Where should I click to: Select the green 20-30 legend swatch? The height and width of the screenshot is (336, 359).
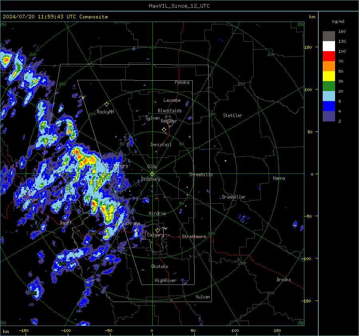click(329, 86)
